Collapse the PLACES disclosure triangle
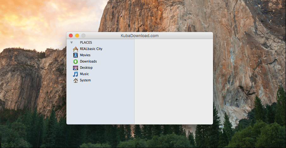286x148 pixels. click(71, 42)
